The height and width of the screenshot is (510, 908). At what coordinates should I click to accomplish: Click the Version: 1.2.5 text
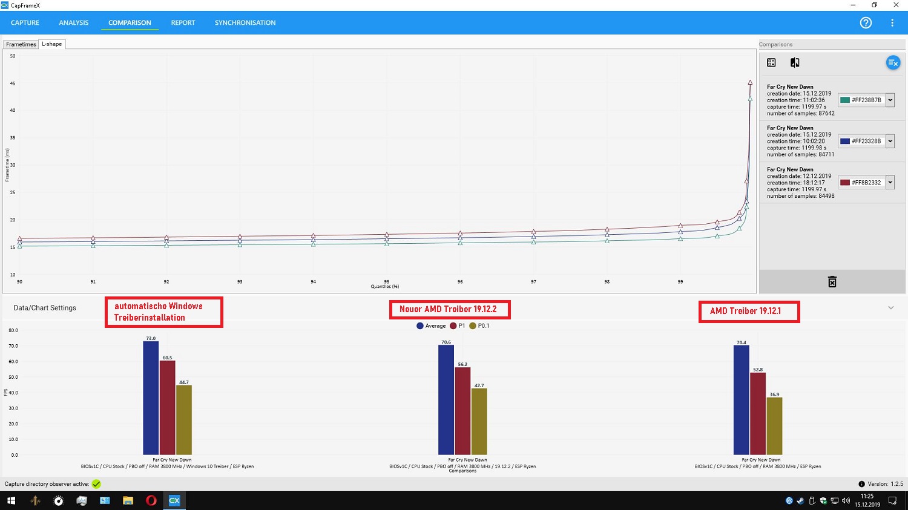tap(886, 484)
